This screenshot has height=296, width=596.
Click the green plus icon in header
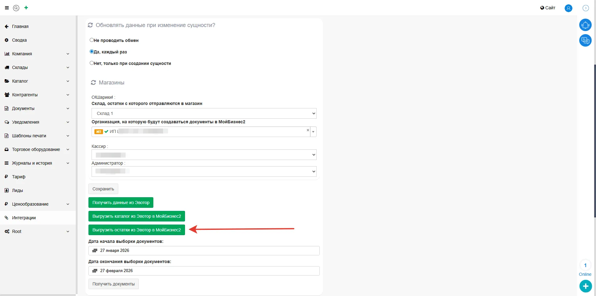click(26, 8)
